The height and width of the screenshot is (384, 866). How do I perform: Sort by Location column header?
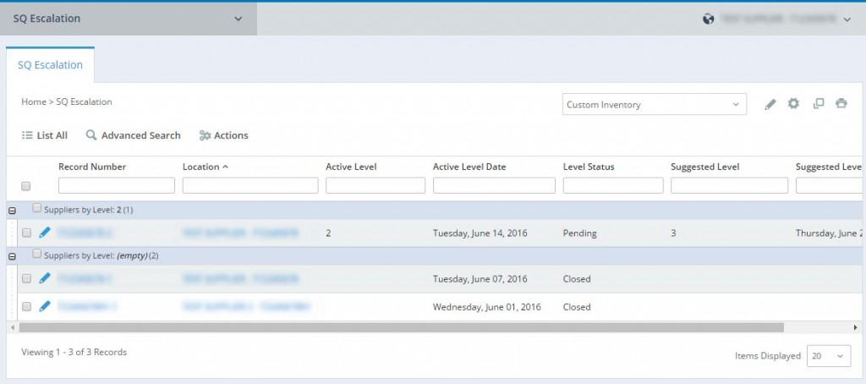click(201, 167)
